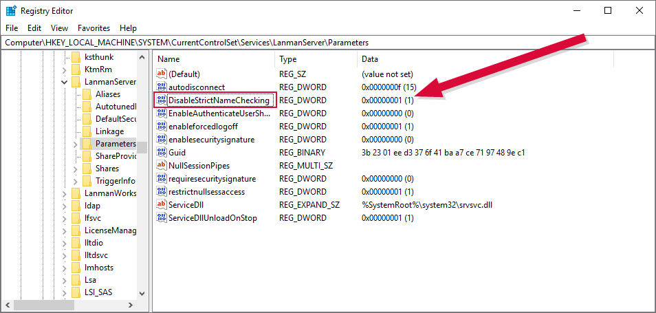Select the requiresecuritysignature value entry
This screenshot has height=313, width=656.
click(211, 179)
